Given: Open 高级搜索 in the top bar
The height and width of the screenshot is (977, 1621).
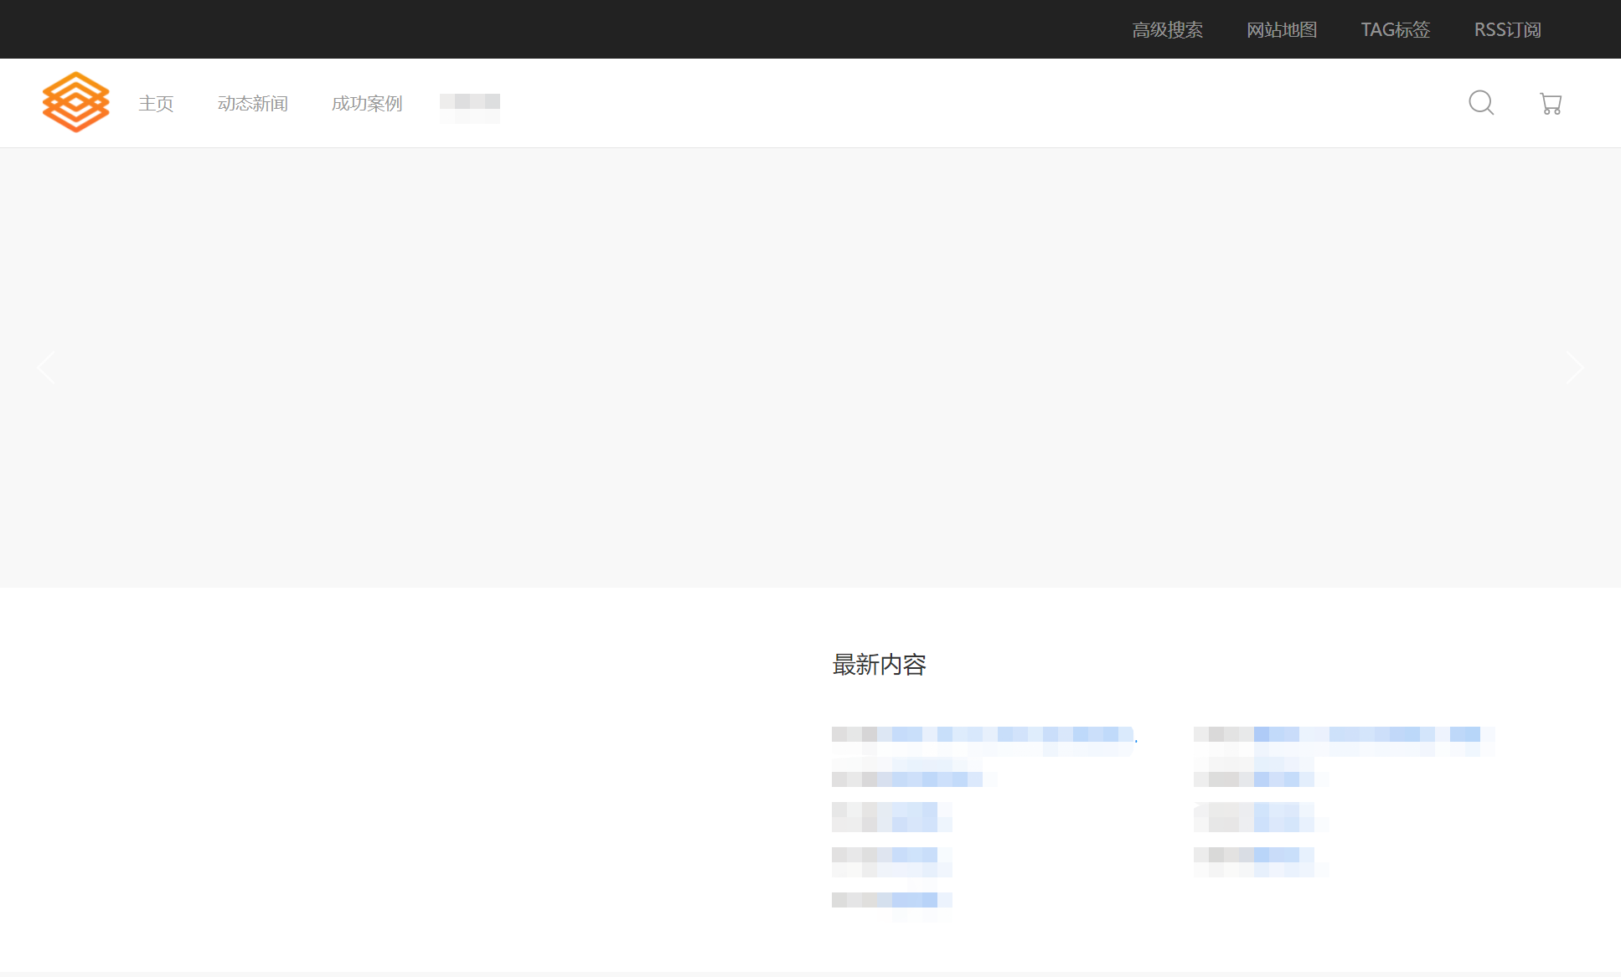Looking at the screenshot, I should pyautogui.click(x=1167, y=30).
